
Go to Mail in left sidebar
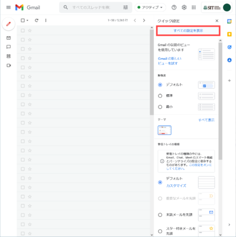(x=8, y=38)
